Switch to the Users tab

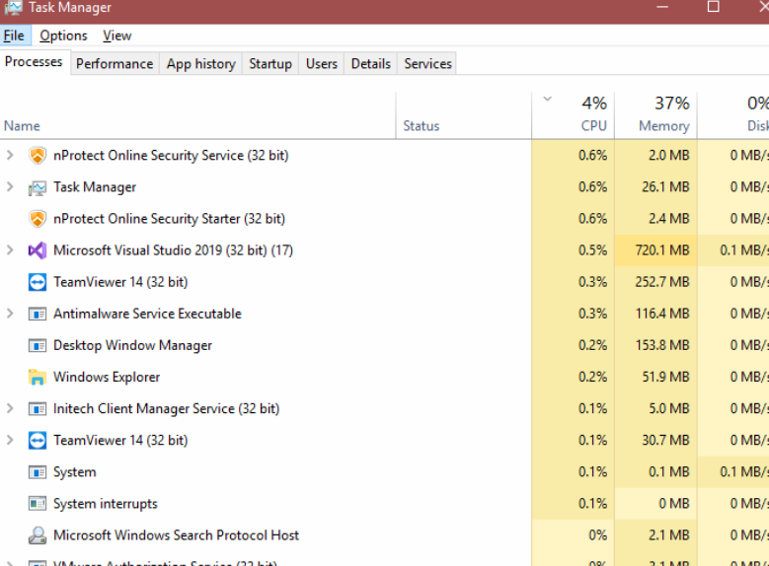[x=322, y=64]
